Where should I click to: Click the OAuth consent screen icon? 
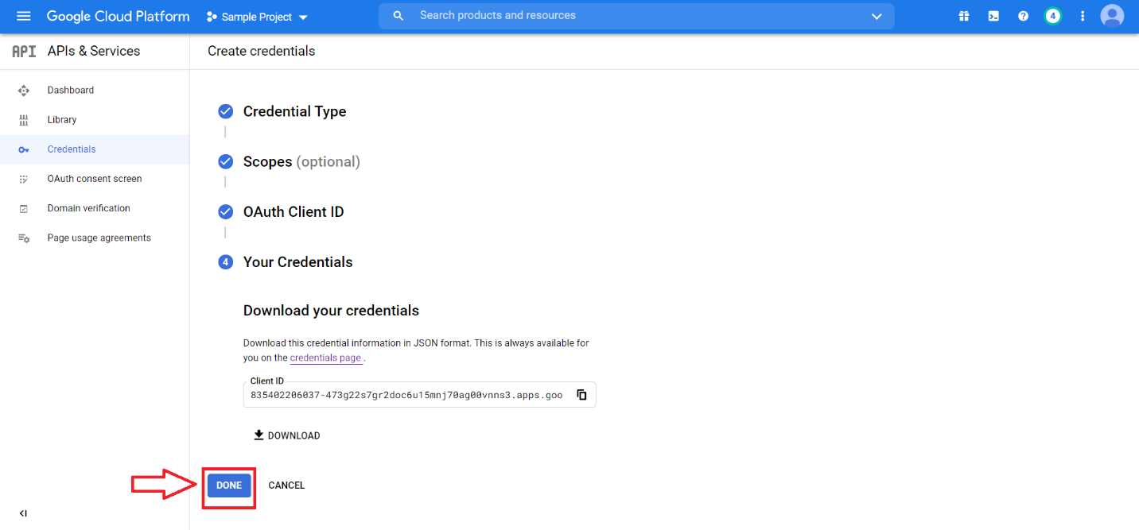[24, 179]
